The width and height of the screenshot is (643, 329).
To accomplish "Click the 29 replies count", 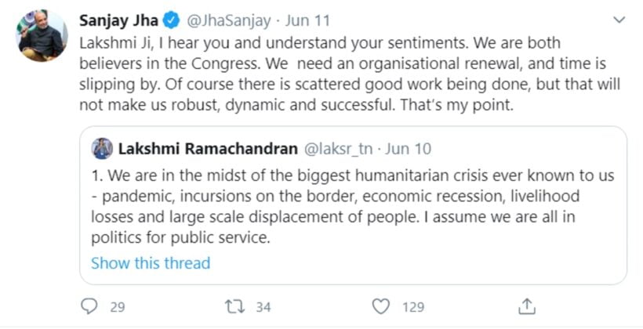I will pyautogui.click(x=118, y=306).
